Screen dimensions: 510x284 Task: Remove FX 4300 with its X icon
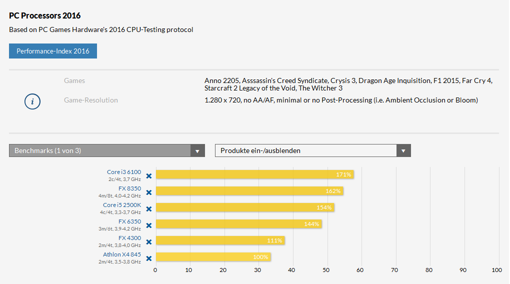pyautogui.click(x=149, y=242)
